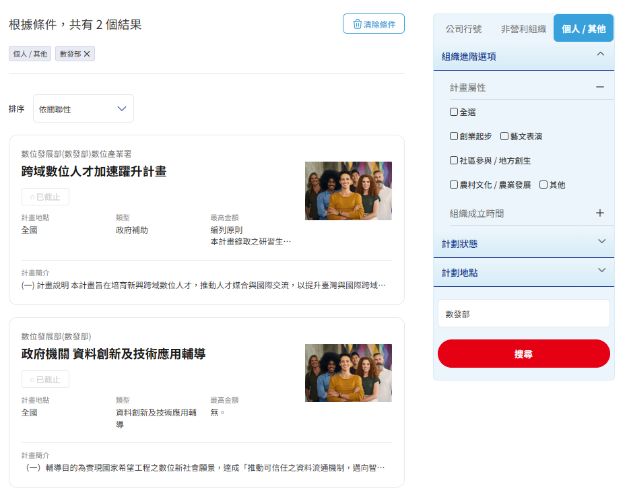Viewport: 627px width, 495px height.
Task: Expand 組織成立時間 with the plus icon
Action: point(599,213)
